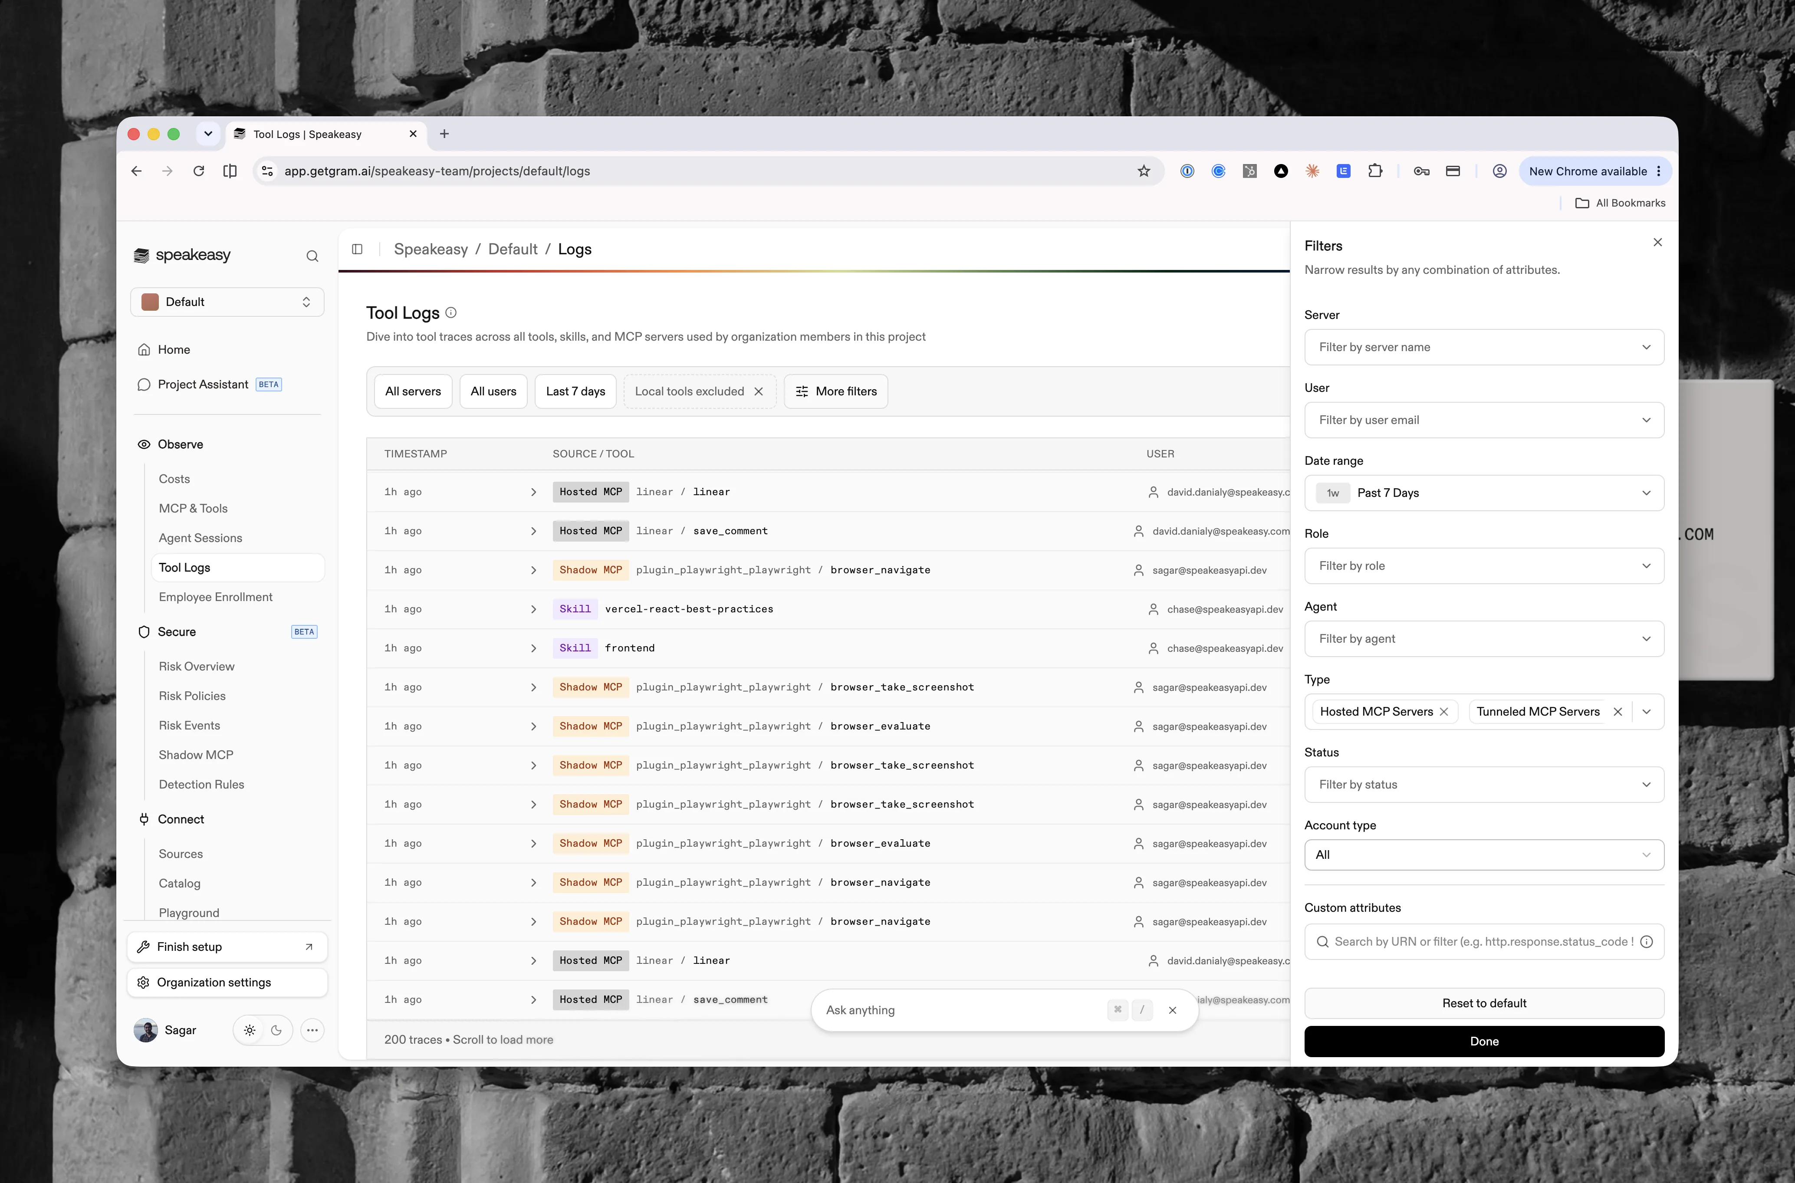Open Chrome profile icon

click(x=1499, y=171)
